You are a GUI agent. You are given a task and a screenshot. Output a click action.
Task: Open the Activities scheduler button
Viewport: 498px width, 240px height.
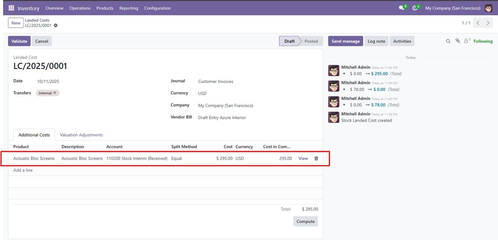402,41
